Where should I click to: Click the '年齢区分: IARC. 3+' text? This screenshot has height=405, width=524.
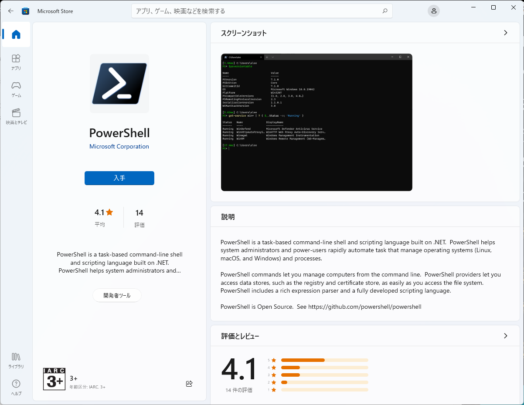point(87,387)
